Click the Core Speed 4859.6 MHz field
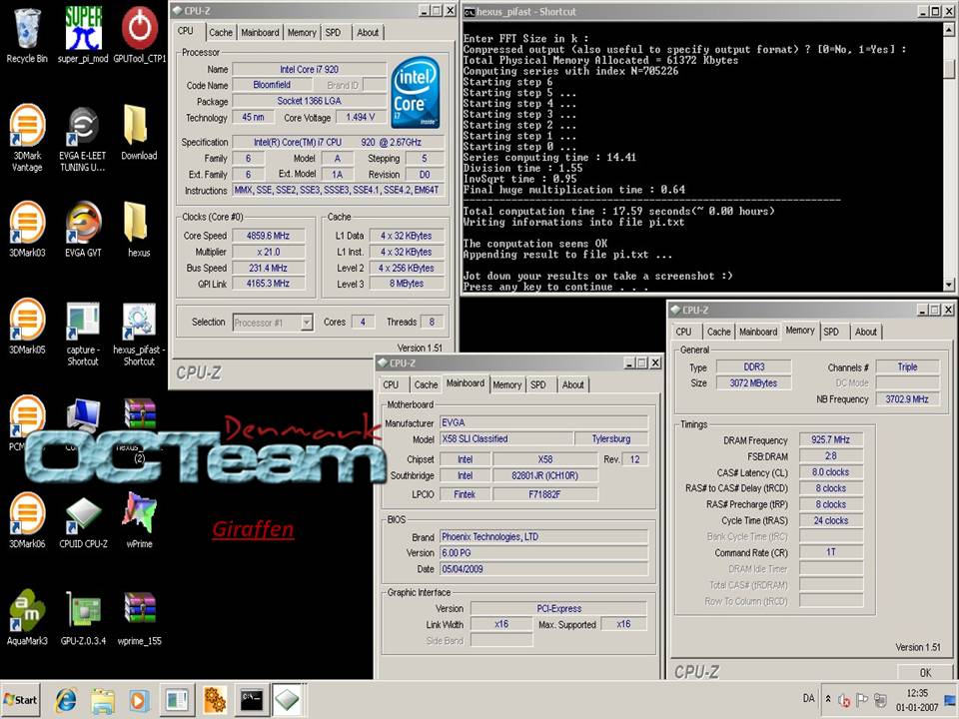Screen dimensions: 959x719 coord(268,236)
